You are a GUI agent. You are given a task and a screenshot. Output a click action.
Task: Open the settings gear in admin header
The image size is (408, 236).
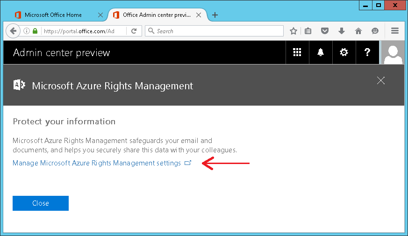[x=344, y=52]
